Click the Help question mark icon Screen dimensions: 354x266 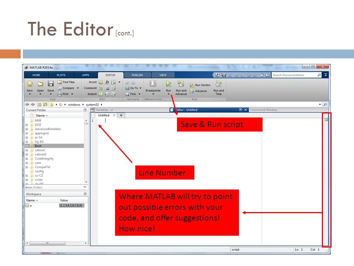(x=268, y=75)
